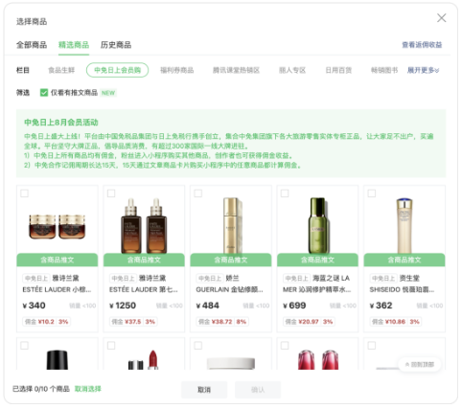Click the ¥484 price
462x409 pixels.
(208, 306)
